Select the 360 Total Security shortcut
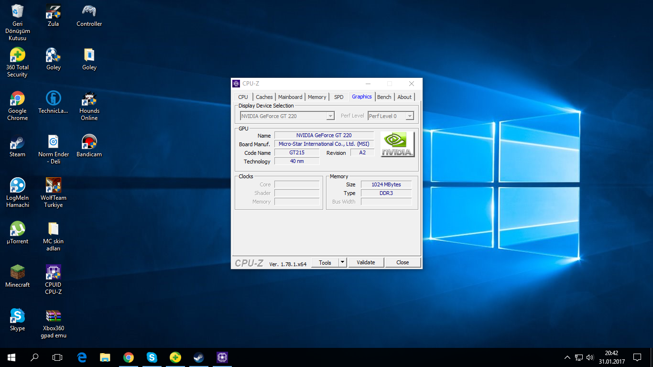Image resolution: width=653 pixels, height=367 pixels. tap(17, 63)
